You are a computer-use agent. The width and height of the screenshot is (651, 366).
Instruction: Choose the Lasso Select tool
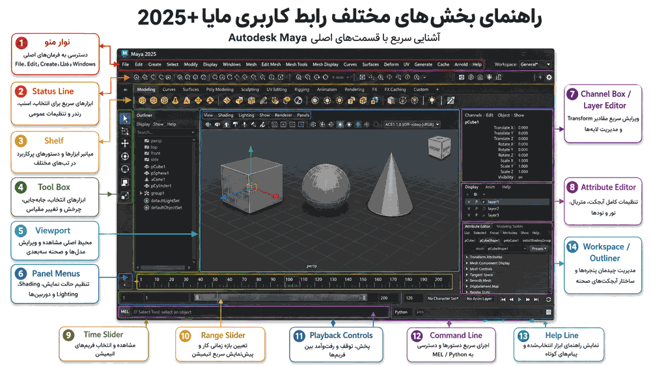[x=125, y=131]
